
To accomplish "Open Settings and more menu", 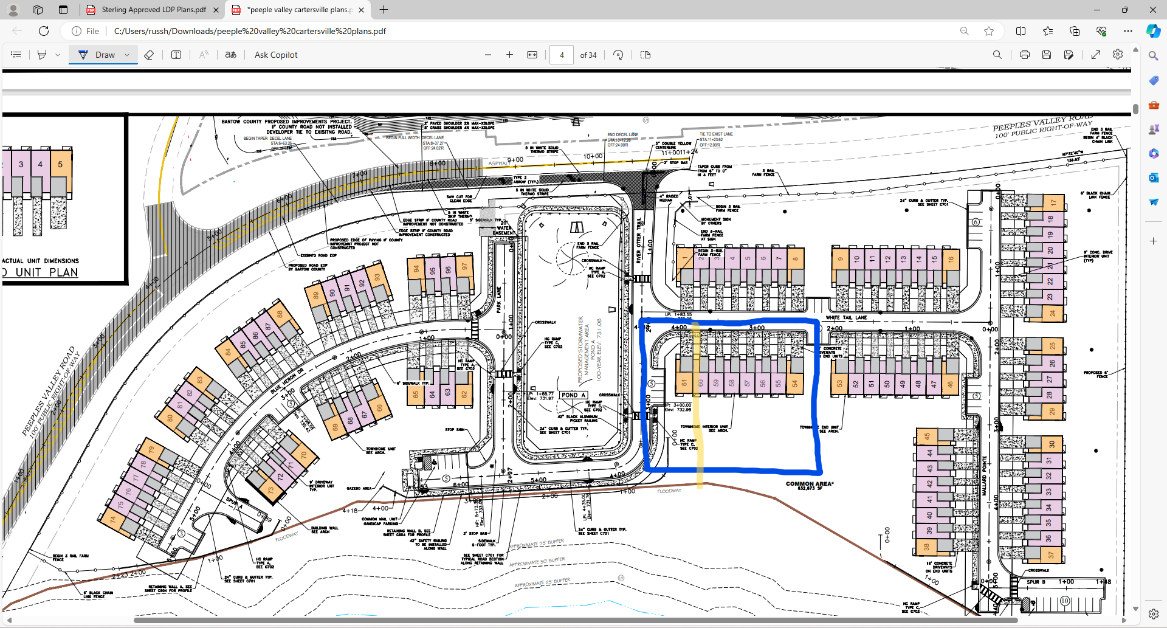I will click(1128, 31).
